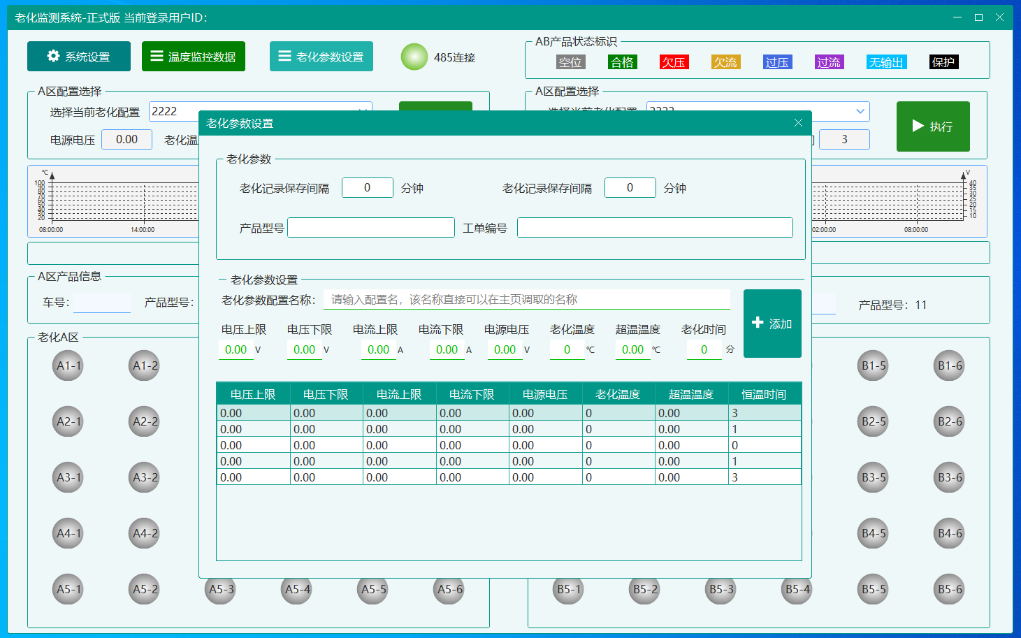Viewport: 1021px width, 638px height.
Task: Select station B5-2 circle
Action: [x=645, y=590]
